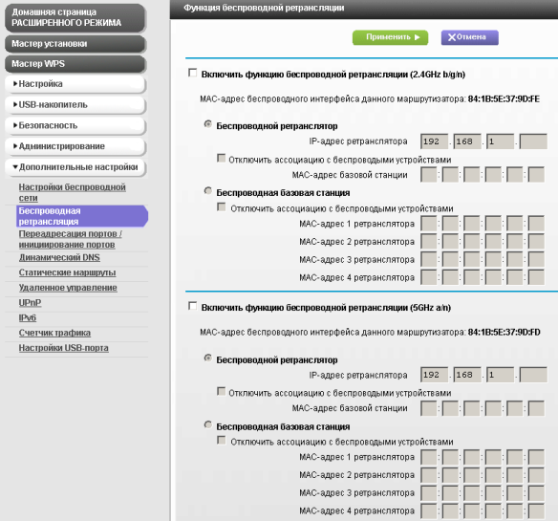The height and width of the screenshot is (521, 558).
Task: Click the 168 octet field, 5GHz repeater IP
Action: (467, 375)
